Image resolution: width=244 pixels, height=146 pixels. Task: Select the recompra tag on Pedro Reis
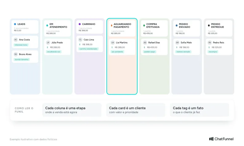coord(213,52)
